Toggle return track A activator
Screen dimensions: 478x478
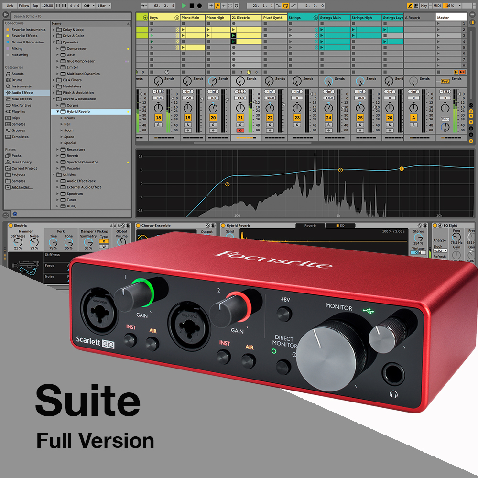point(413,118)
